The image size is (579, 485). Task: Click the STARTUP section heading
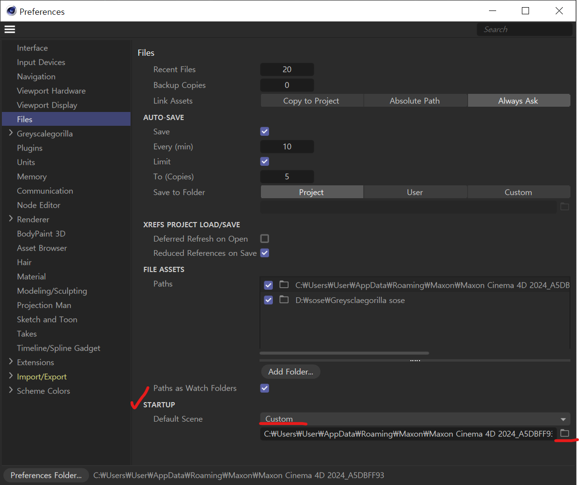159,404
